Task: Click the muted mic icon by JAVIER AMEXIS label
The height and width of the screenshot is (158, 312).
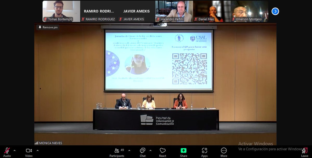Action: point(121,19)
